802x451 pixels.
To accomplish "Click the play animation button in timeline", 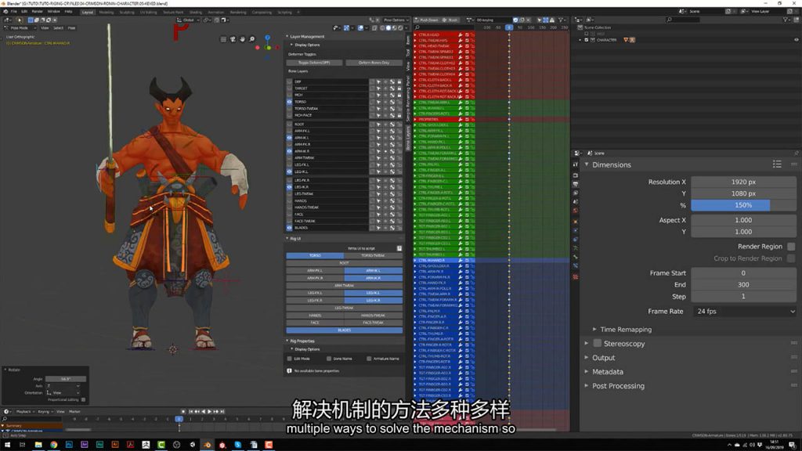I will 210,411.
